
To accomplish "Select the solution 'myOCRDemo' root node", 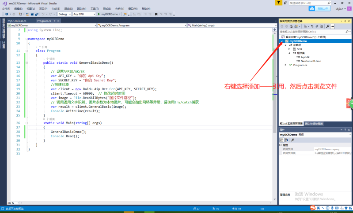I will (306, 37).
